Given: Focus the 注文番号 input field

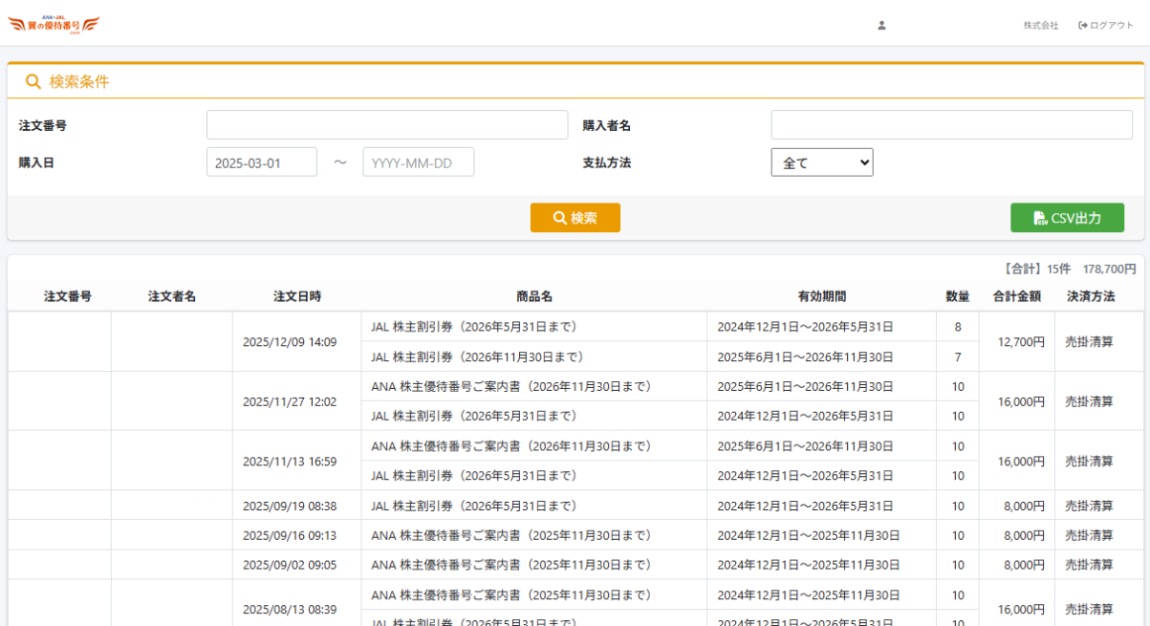Looking at the screenshot, I should (x=387, y=125).
